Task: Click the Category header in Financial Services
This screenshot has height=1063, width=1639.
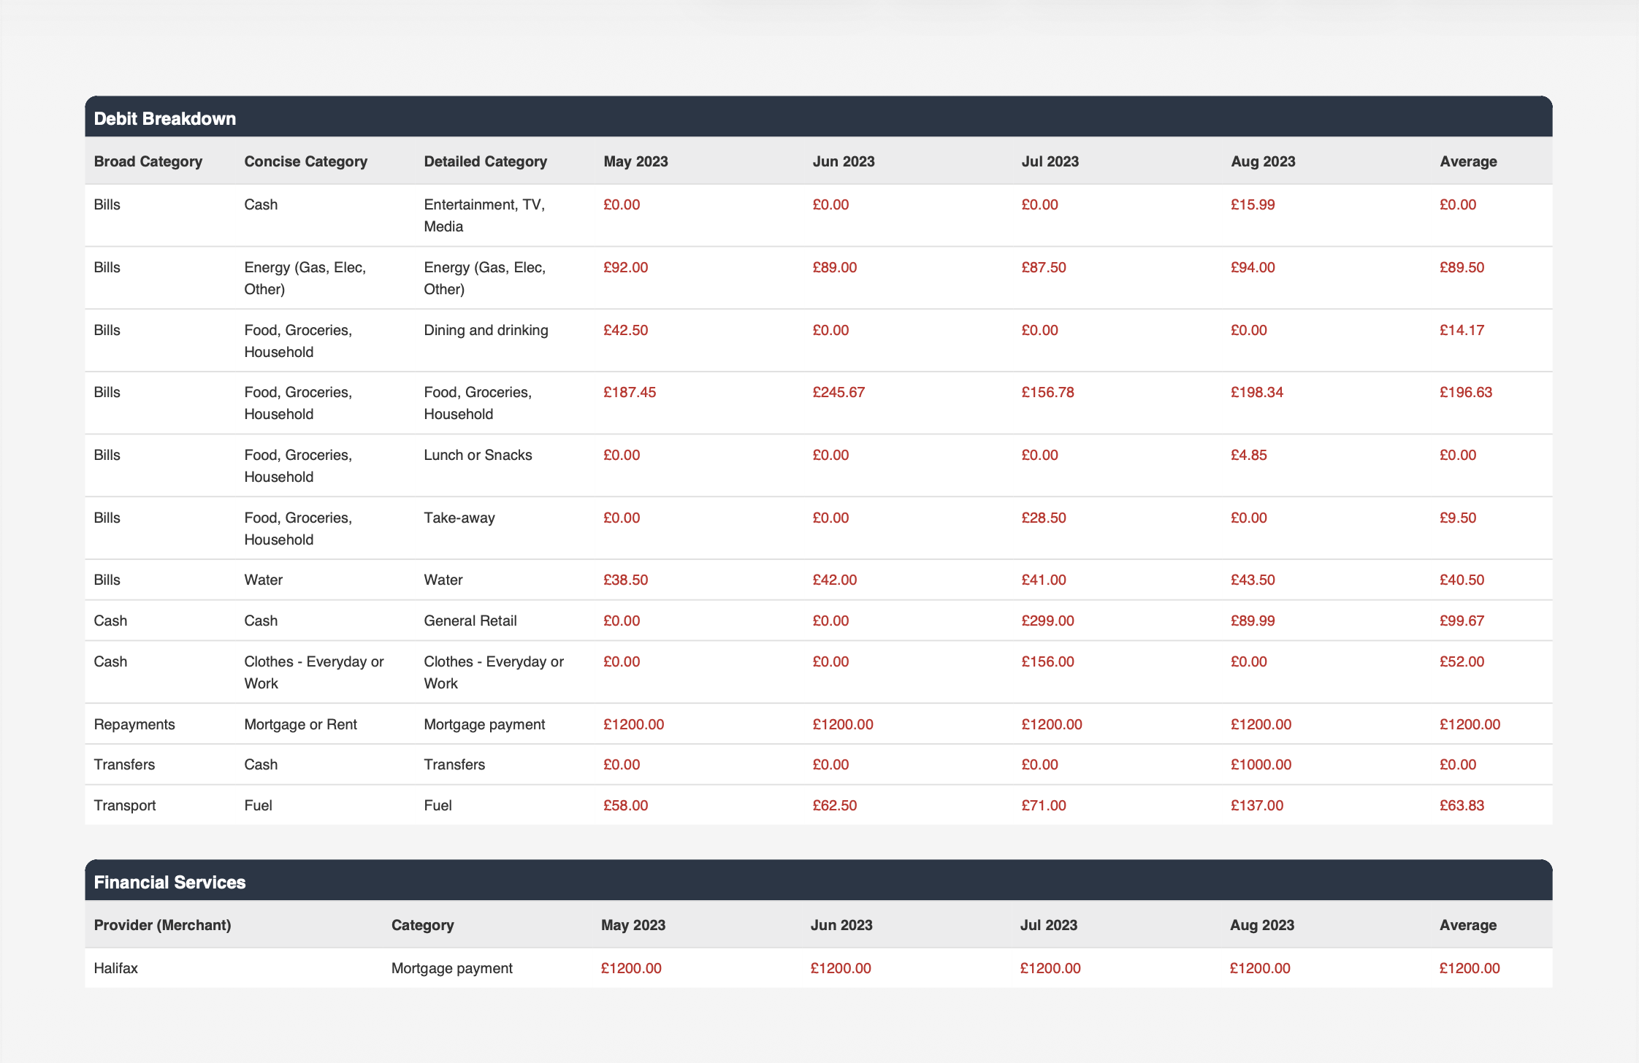Action: click(422, 925)
